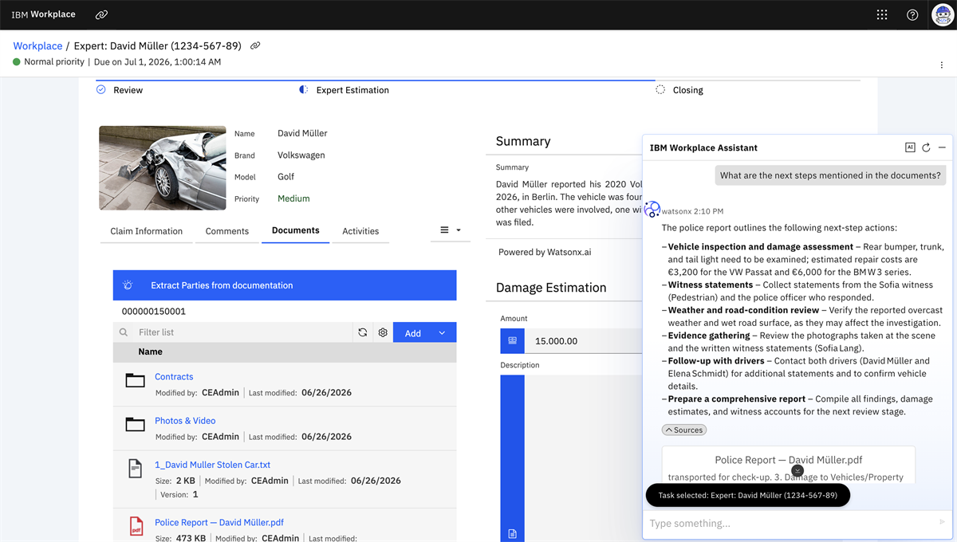This screenshot has width=957, height=542.
Task: Click the Type something chat input
Action: (790, 523)
